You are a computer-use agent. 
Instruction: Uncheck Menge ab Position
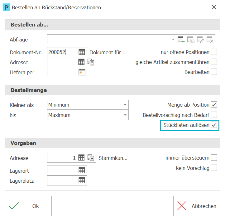(x=214, y=105)
